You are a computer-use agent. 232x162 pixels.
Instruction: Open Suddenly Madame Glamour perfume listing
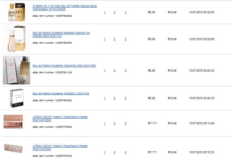coord(61,35)
